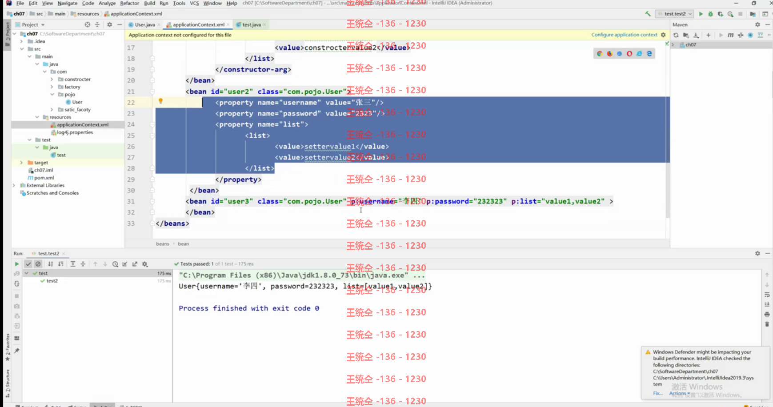Screen dimensions: 773x407
Task: Expand ch07 node in Maven panel
Action: (x=673, y=45)
